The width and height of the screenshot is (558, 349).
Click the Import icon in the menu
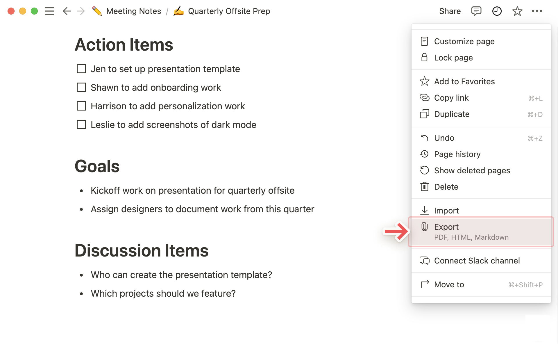click(424, 210)
